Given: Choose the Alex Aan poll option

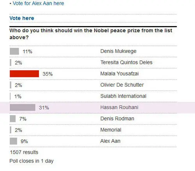Looking at the screenshot, I should (93, 141).
